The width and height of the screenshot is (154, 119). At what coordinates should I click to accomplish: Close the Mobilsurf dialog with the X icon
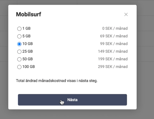click(126, 14)
